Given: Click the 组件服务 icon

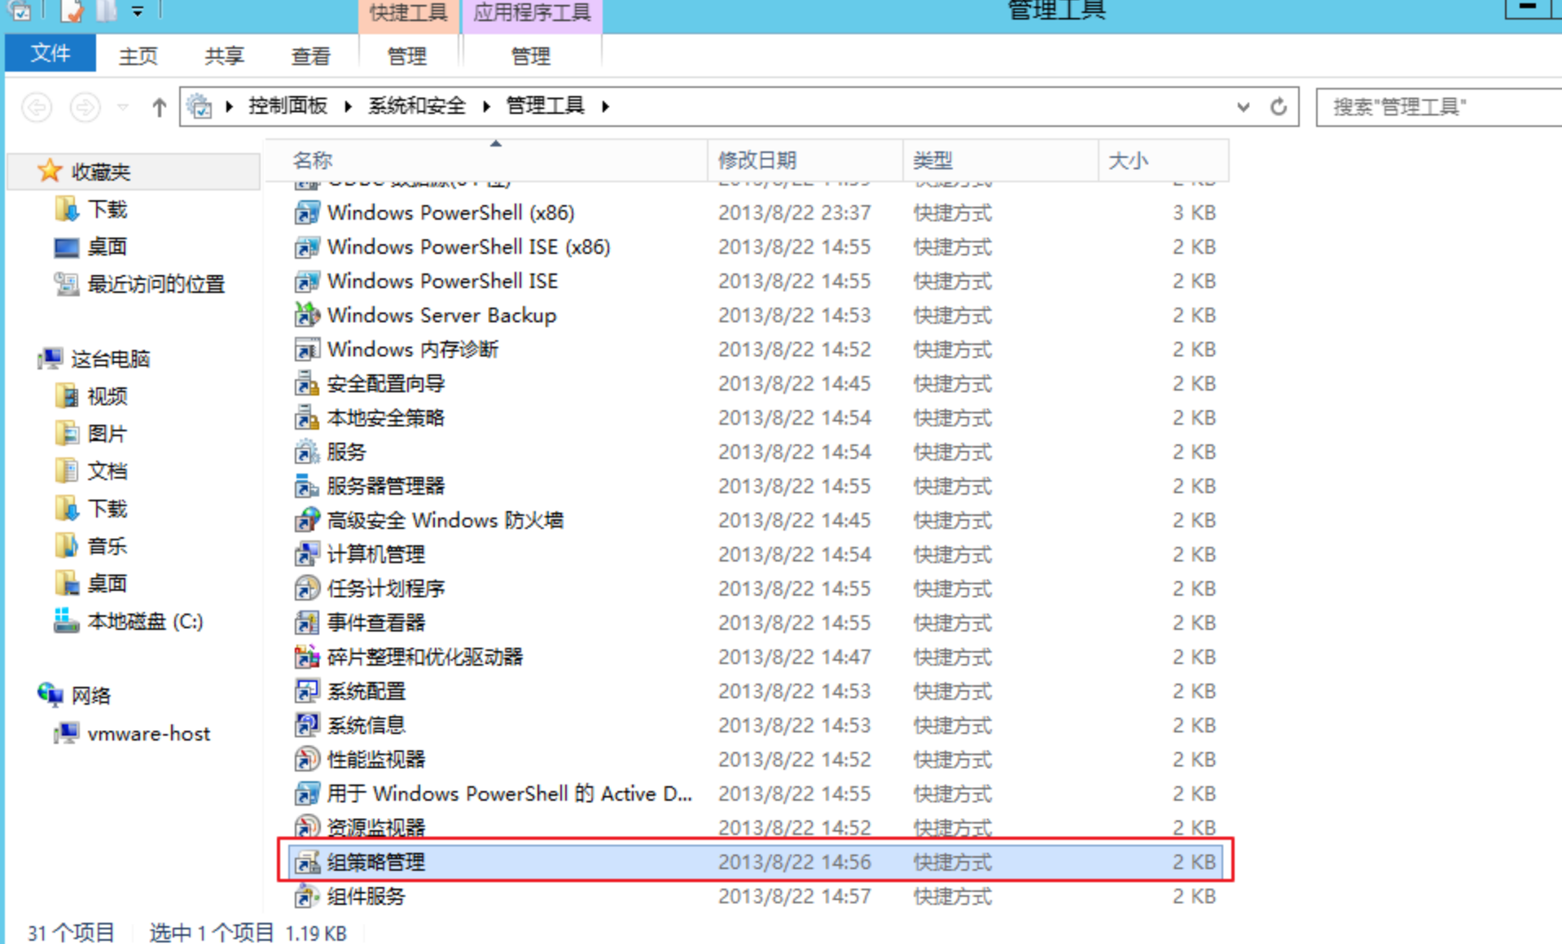Looking at the screenshot, I should pos(307,897).
